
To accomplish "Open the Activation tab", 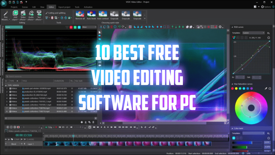I will pos(88,7).
